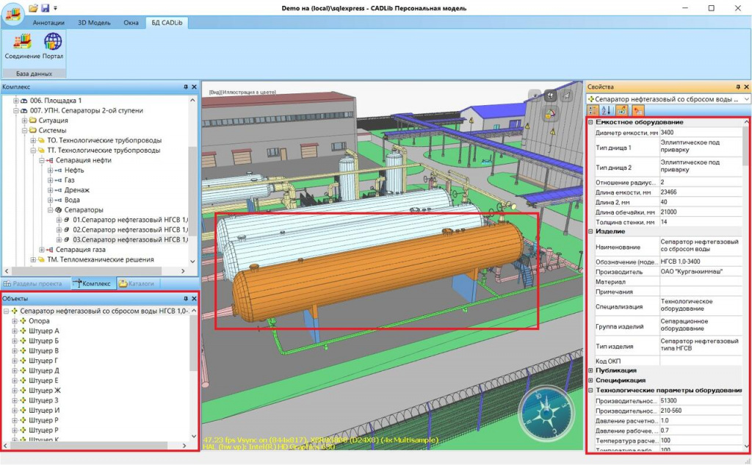Click the eye view icon in viewport
752x465 pixels.
click(535, 95)
